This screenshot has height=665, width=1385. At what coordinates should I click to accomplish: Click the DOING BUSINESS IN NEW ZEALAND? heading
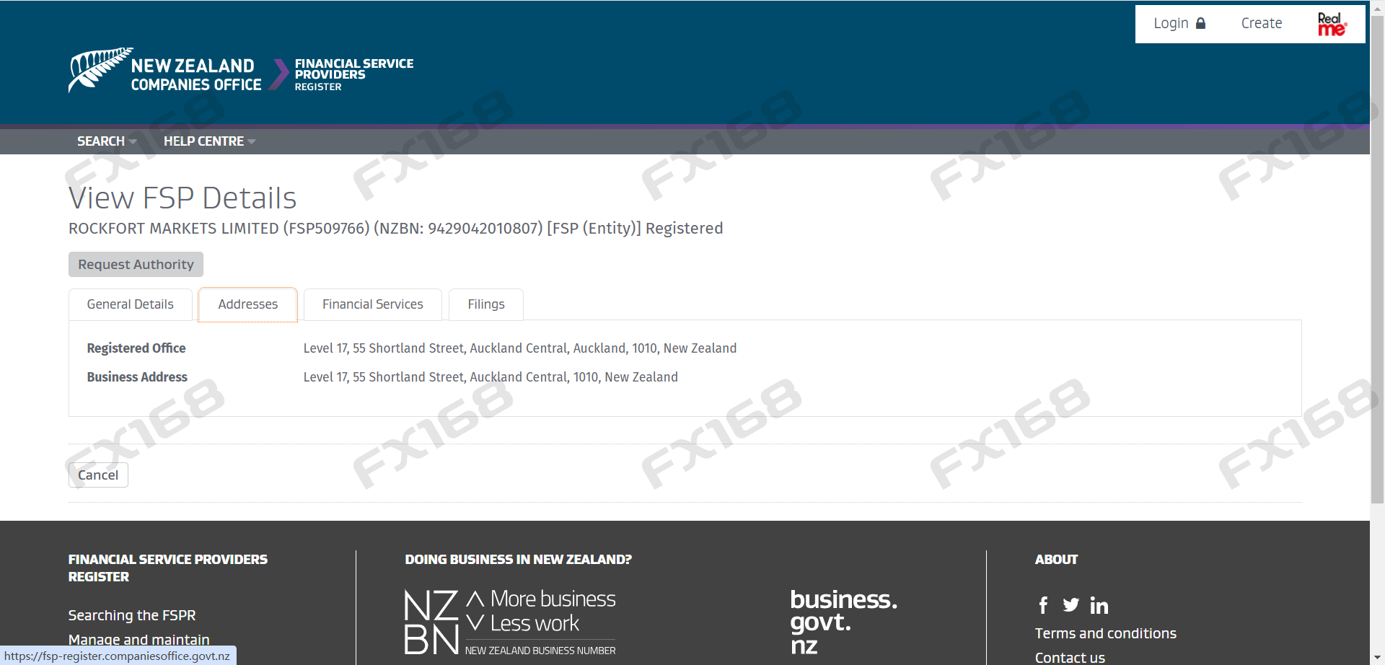click(518, 560)
